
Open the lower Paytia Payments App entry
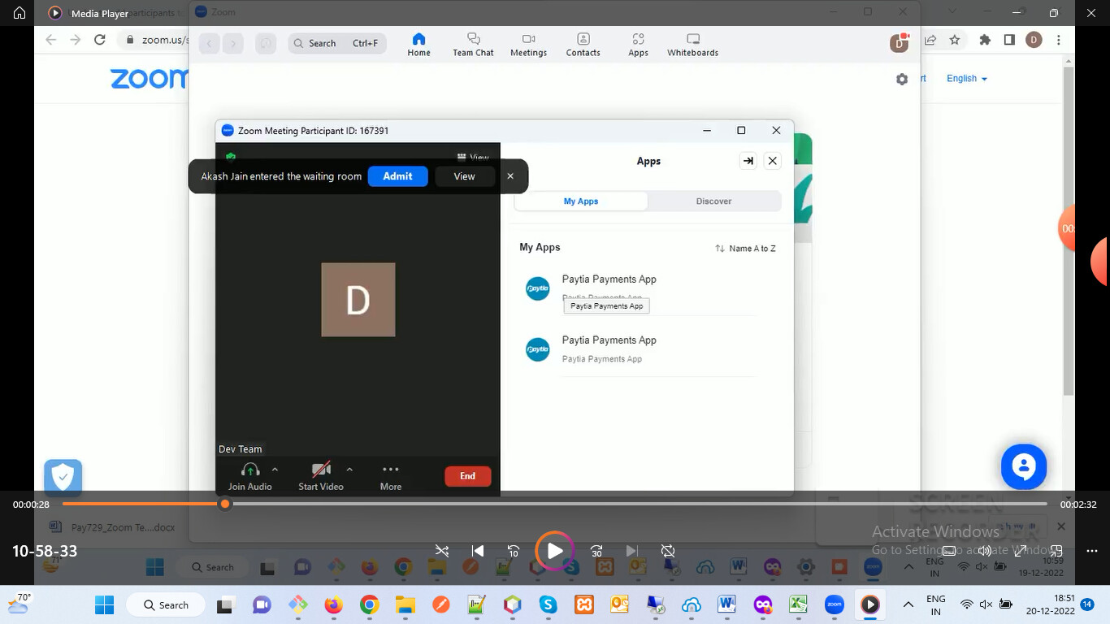(638, 349)
